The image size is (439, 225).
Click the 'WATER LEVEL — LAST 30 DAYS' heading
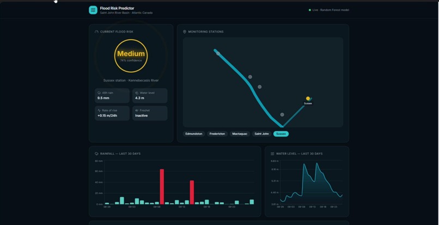(x=299, y=154)
